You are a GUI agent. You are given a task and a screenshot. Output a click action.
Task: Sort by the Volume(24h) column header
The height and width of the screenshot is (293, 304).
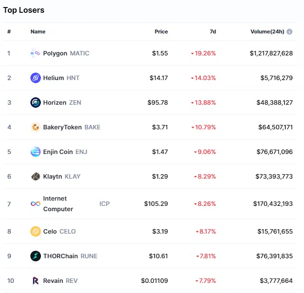click(x=267, y=32)
